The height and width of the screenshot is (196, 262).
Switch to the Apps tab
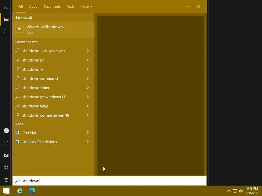click(x=33, y=6)
